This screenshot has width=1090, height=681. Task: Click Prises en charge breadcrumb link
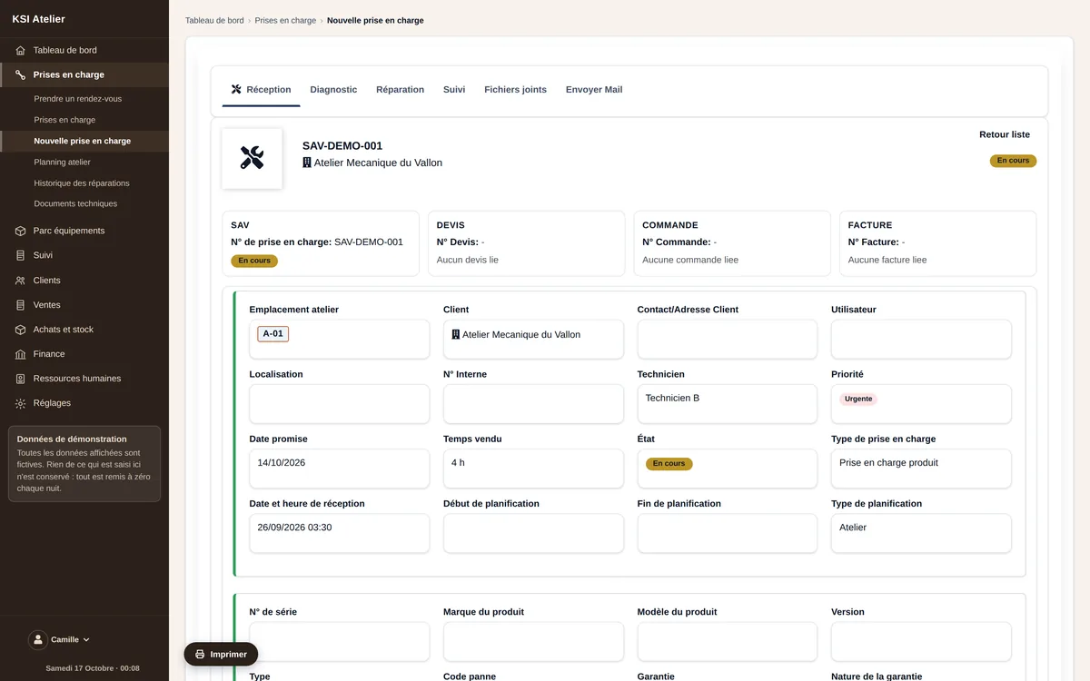point(285,20)
